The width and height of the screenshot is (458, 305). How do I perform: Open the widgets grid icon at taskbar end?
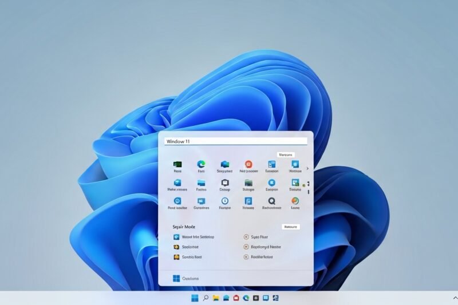[275, 298]
